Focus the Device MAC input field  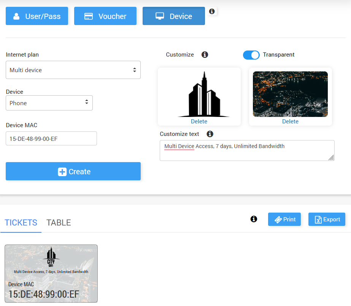coord(51,139)
